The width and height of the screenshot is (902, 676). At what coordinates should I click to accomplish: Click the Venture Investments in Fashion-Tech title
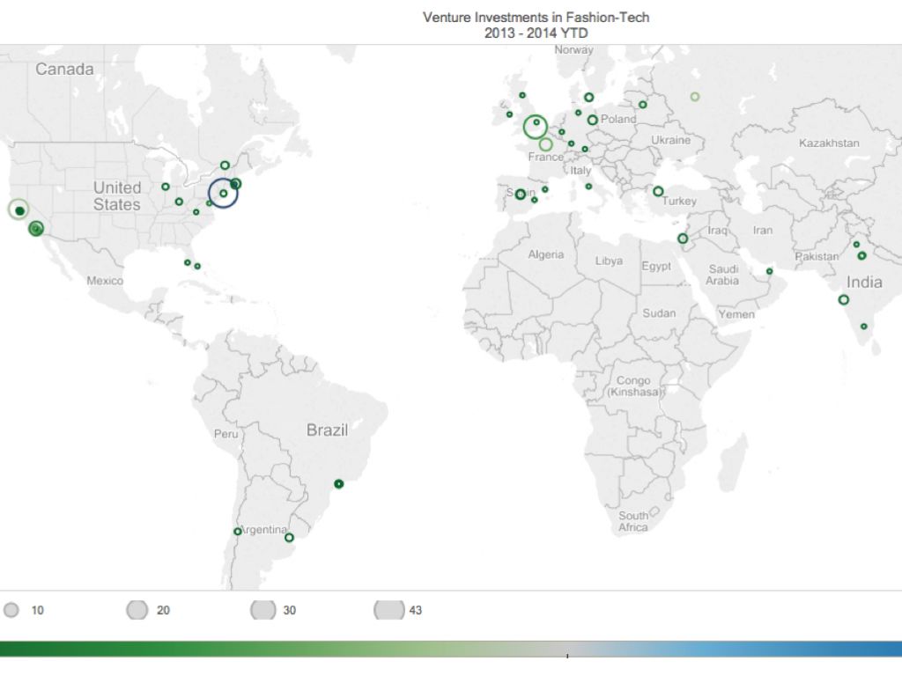[536, 18]
